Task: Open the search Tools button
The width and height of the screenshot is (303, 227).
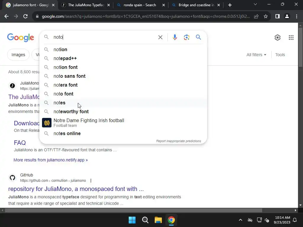Action: pyautogui.click(x=280, y=55)
